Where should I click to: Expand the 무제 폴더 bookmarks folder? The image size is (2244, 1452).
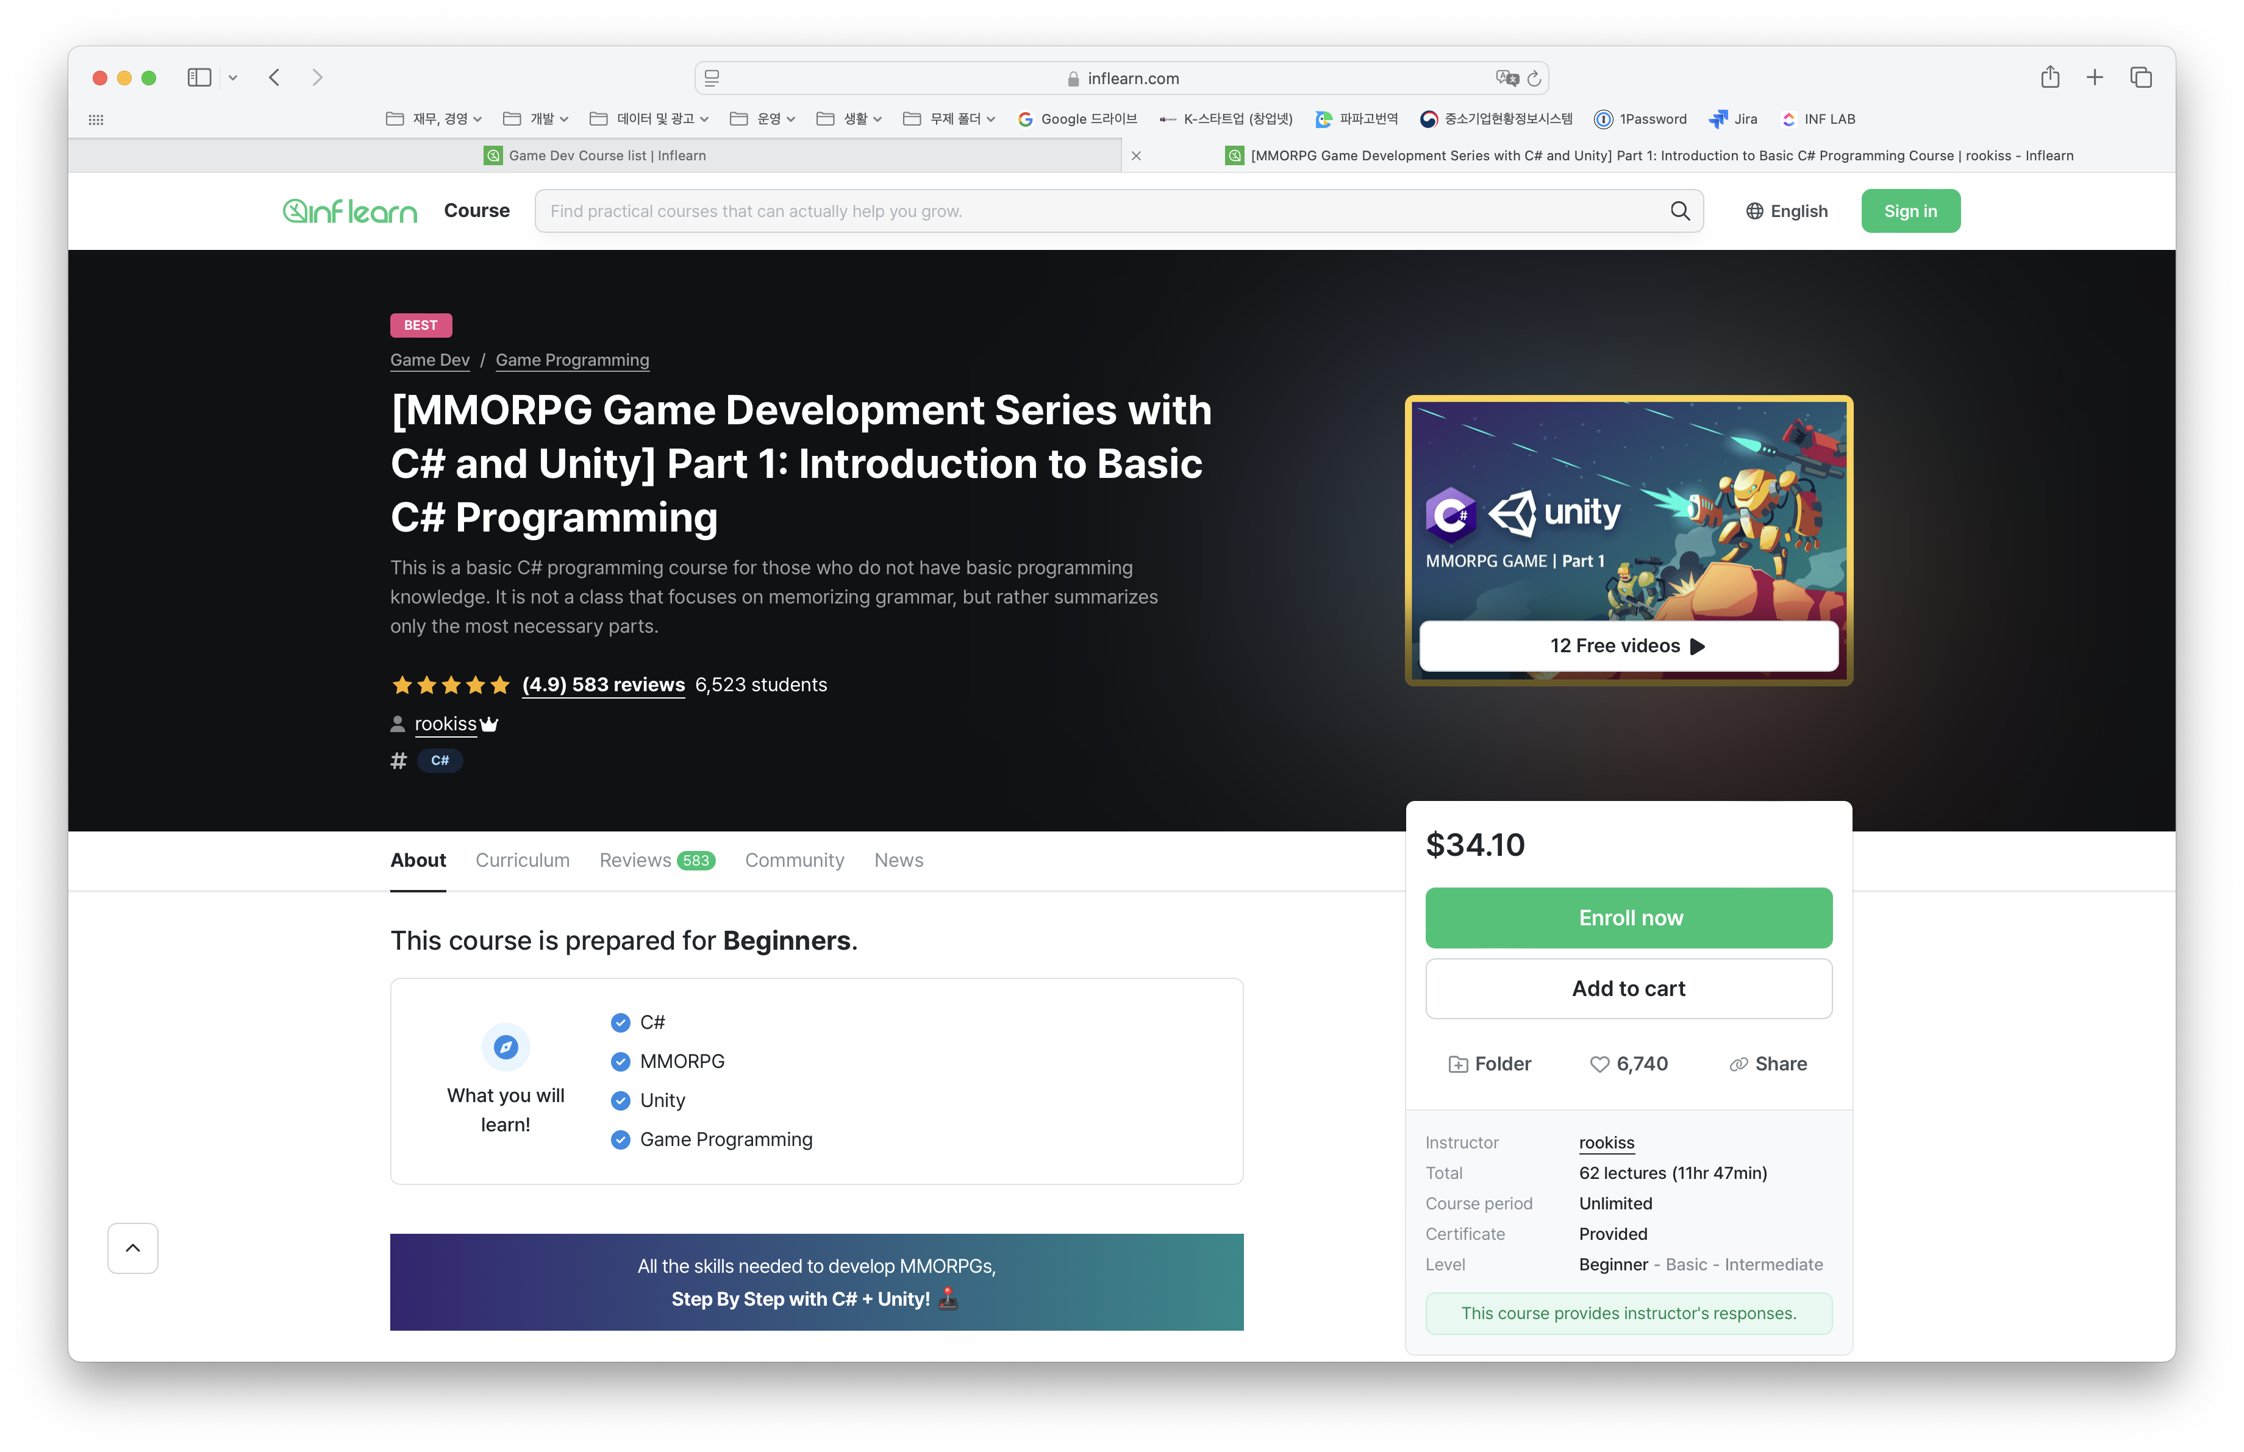(948, 119)
